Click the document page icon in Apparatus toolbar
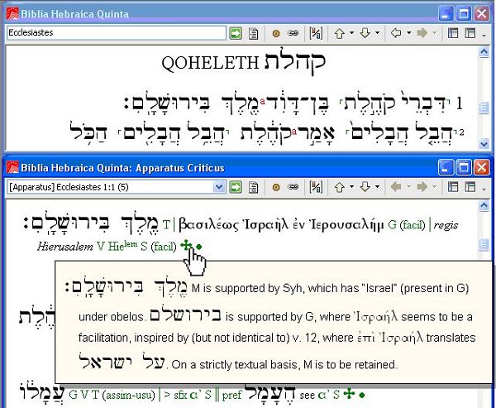Image resolution: width=496 pixels, height=408 pixels. click(253, 187)
